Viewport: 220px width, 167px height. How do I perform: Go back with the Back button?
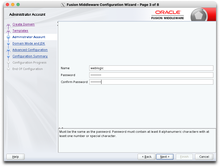(x=147, y=157)
